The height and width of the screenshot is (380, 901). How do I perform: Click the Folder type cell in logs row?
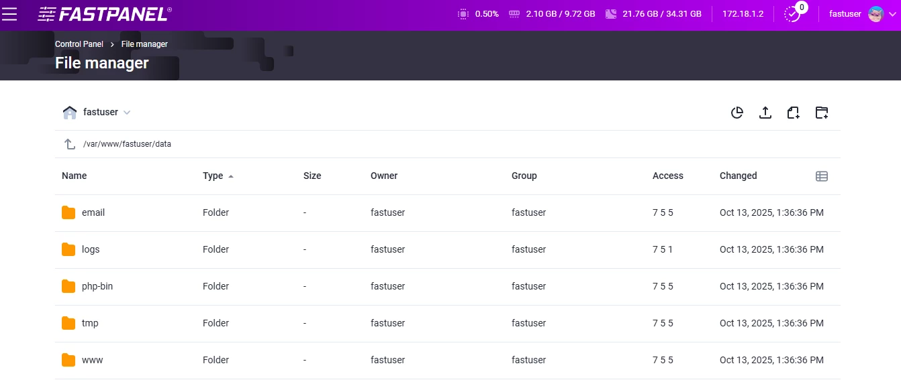[216, 249]
